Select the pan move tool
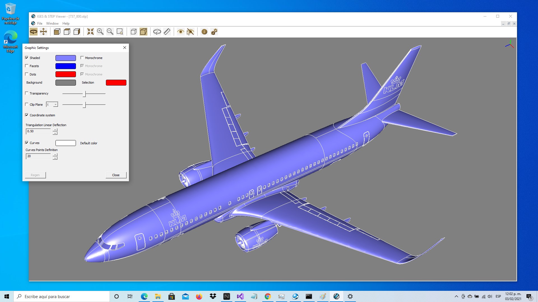This screenshot has width=538, height=302. [43, 32]
